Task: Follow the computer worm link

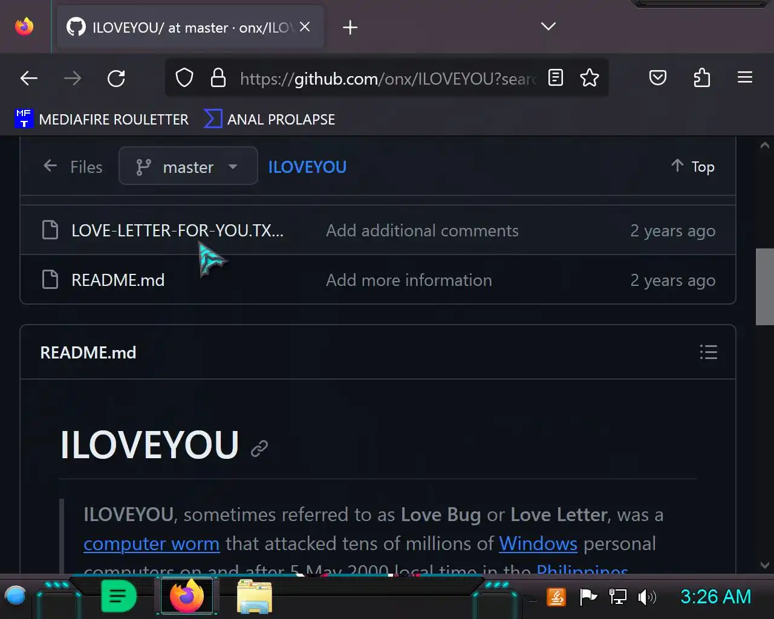Action: click(151, 543)
